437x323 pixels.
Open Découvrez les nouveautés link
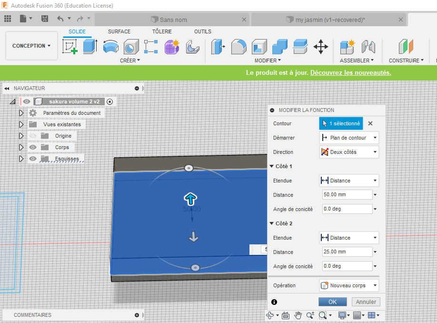tap(351, 72)
